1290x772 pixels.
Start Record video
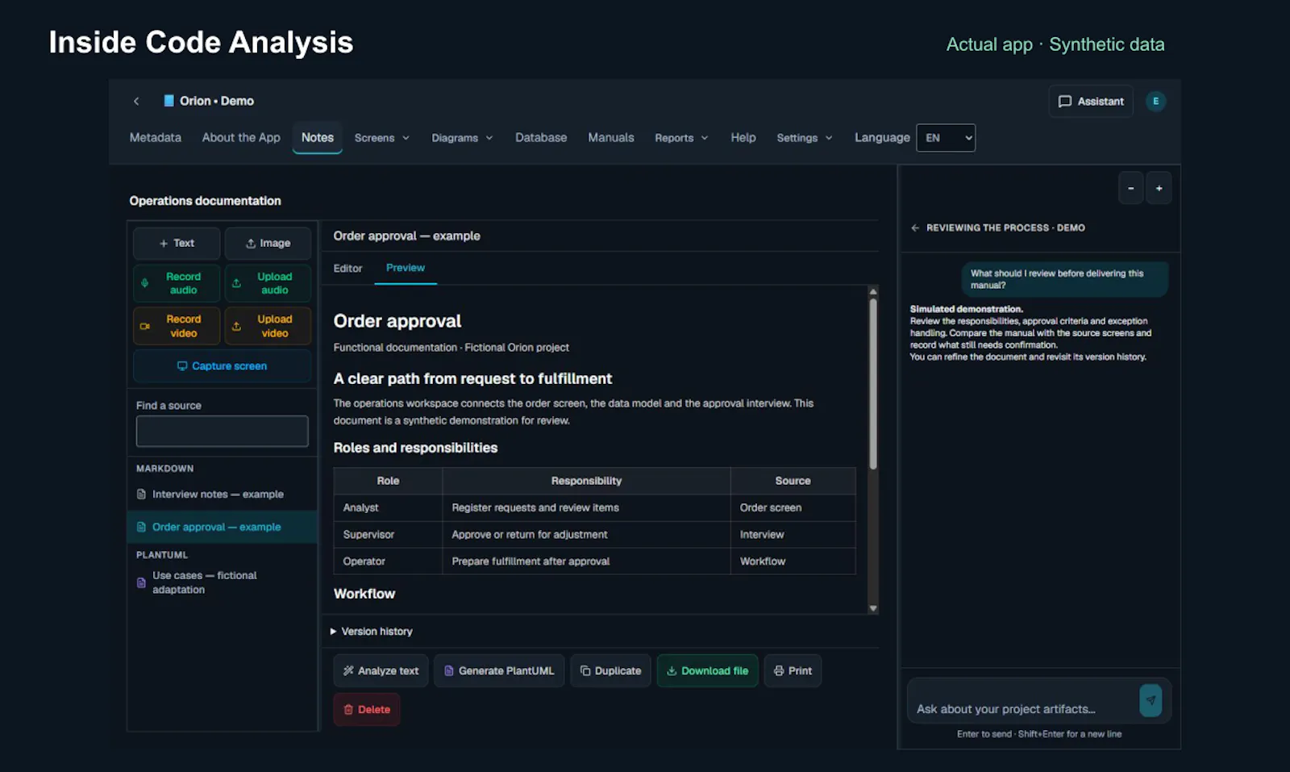[x=177, y=326]
